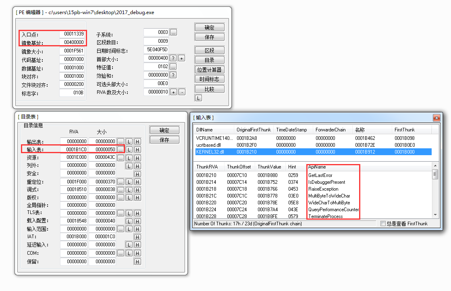The width and height of the screenshot is (451, 291).
Task: Open the browse button for the TLS表 row
Action: point(121,213)
